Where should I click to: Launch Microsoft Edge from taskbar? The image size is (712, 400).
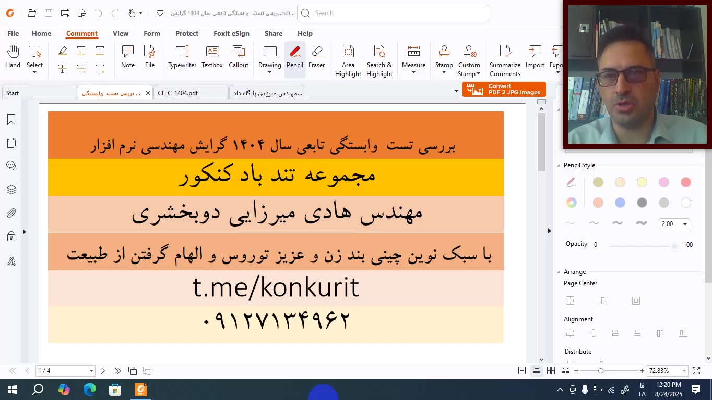pyautogui.click(x=90, y=390)
